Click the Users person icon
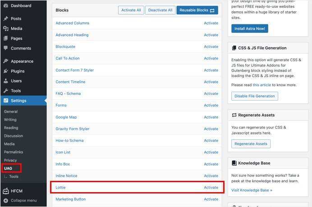Viewport: 312px width, 207px height. point(6,81)
